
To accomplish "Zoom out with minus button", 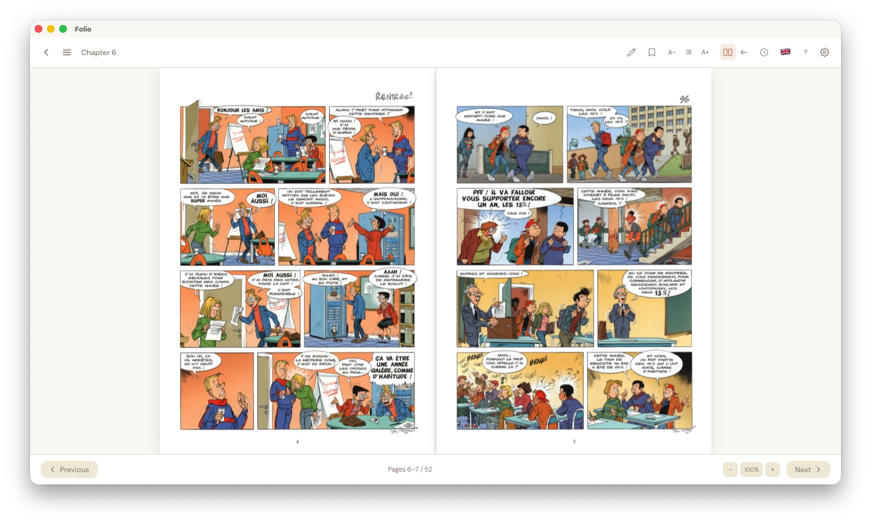I will click(x=730, y=470).
